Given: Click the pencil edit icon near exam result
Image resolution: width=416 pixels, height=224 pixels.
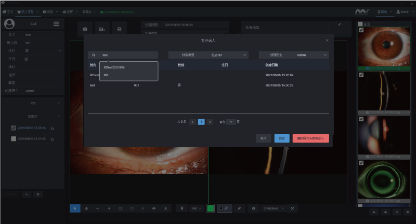Looking at the screenshot, I should tap(340, 24).
